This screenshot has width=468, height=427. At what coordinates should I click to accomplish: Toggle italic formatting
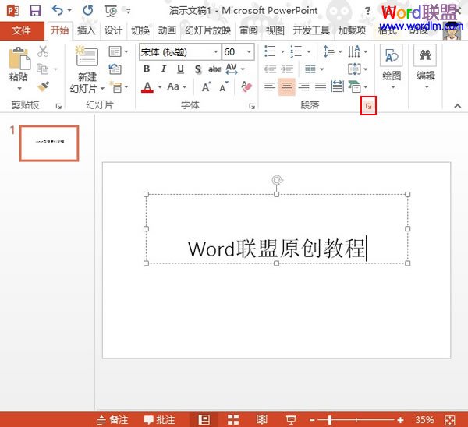pyautogui.click(x=164, y=69)
